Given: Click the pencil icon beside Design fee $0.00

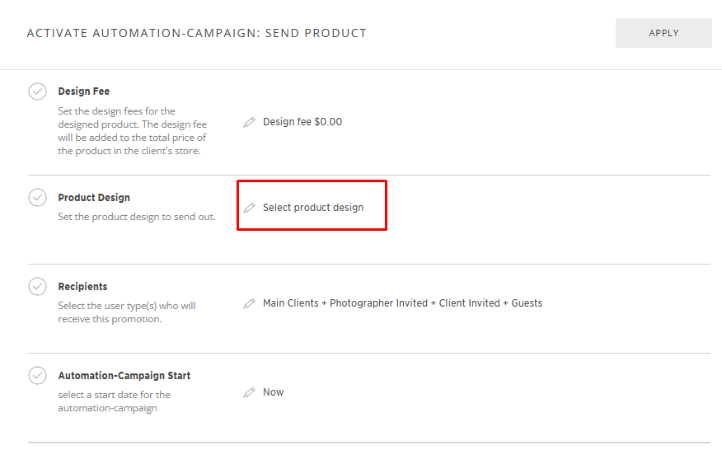Looking at the screenshot, I should point(250,122).
